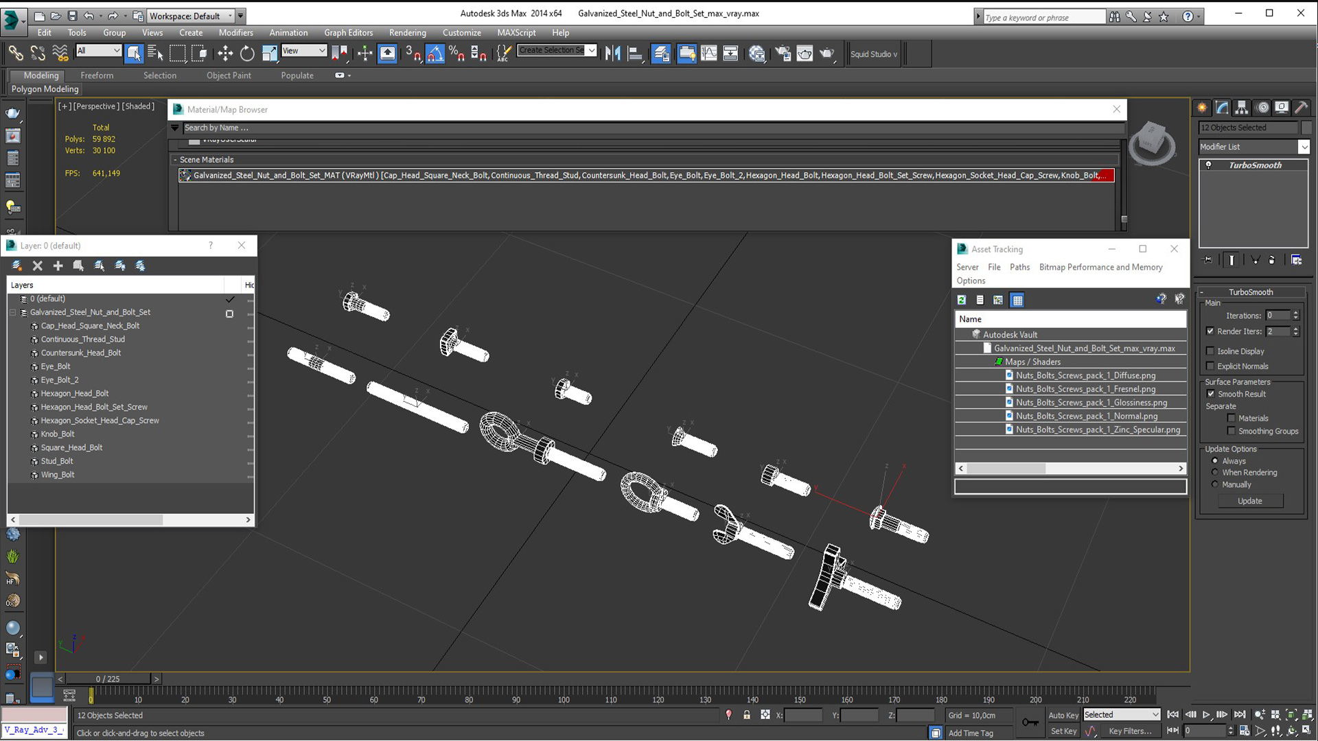
Task: Enable the Isoline Display checkbox
Action: point(1210,351)
